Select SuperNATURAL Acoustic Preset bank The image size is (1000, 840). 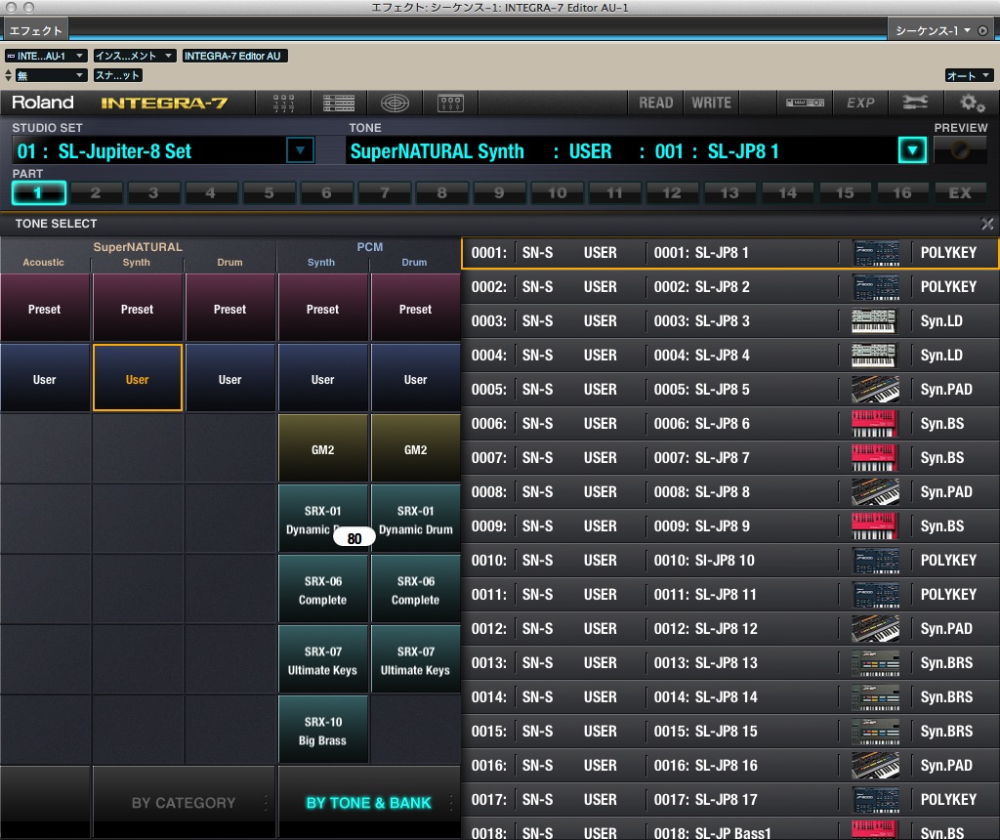[45, 309]
